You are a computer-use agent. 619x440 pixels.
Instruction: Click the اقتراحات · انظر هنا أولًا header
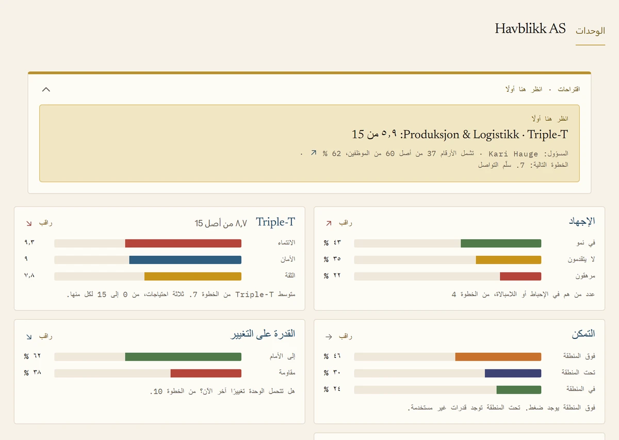(542, 89)
